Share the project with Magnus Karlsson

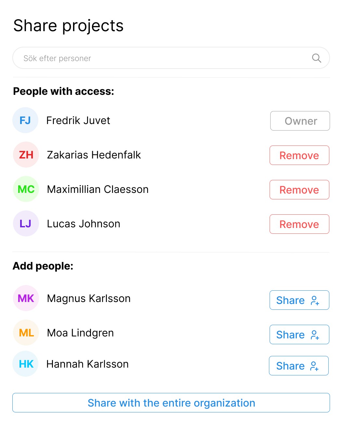coord(299,300)
